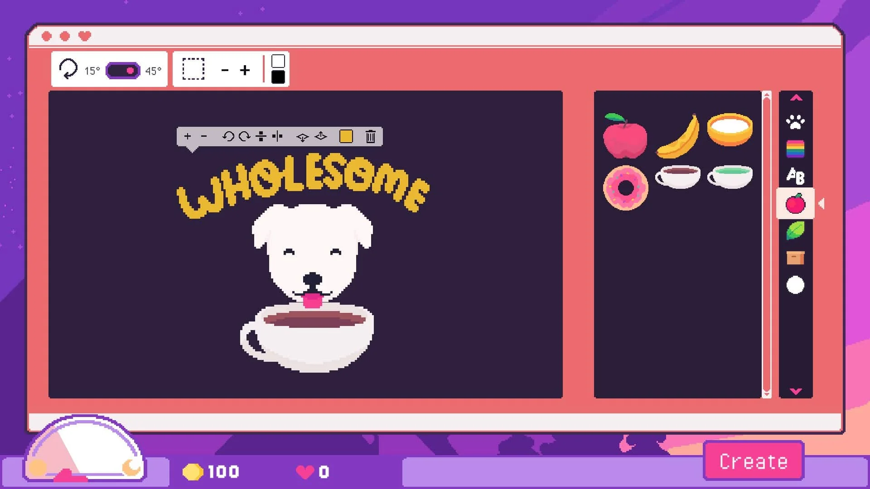Click the heart-shaped window button

coord(85,36)
